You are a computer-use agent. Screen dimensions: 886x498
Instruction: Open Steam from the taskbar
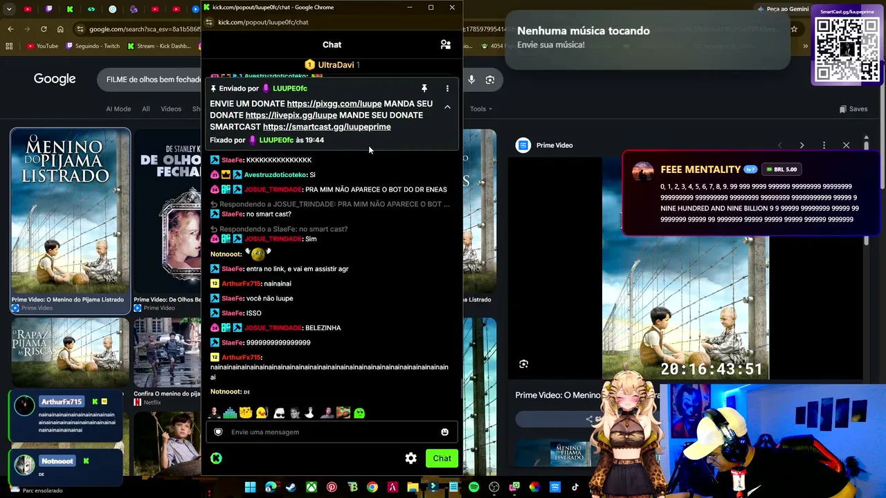[x=291, y=487]
